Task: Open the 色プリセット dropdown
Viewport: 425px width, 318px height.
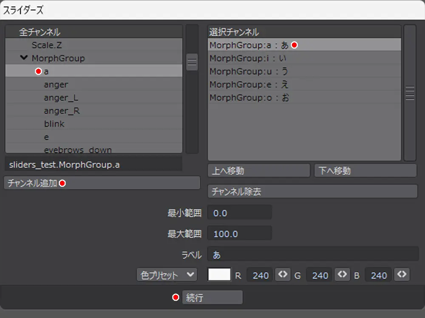Action: coord(167,275)
